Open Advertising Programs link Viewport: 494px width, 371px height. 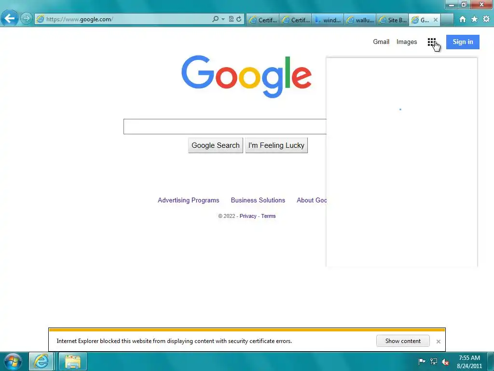click(189, 200)
